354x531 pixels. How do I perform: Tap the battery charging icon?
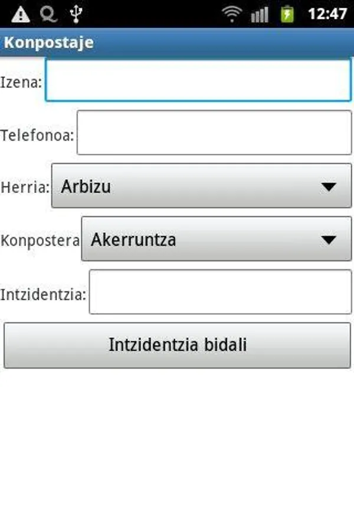click(287, 14)
